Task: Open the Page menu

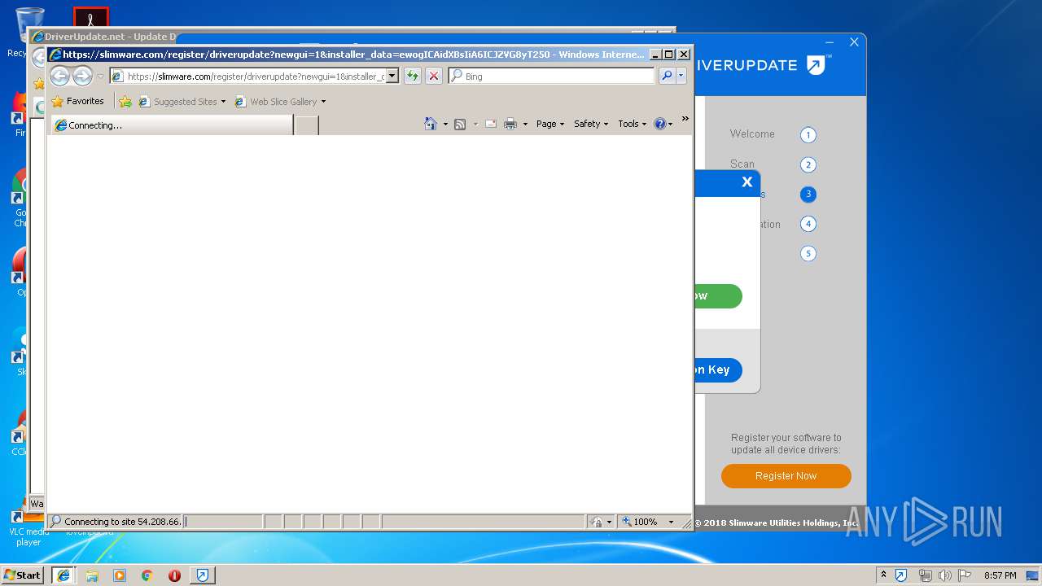Action: tap(549, 124)
